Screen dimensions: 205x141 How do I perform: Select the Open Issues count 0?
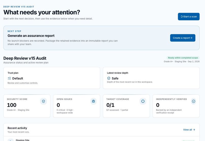click(x=58, y=105)
